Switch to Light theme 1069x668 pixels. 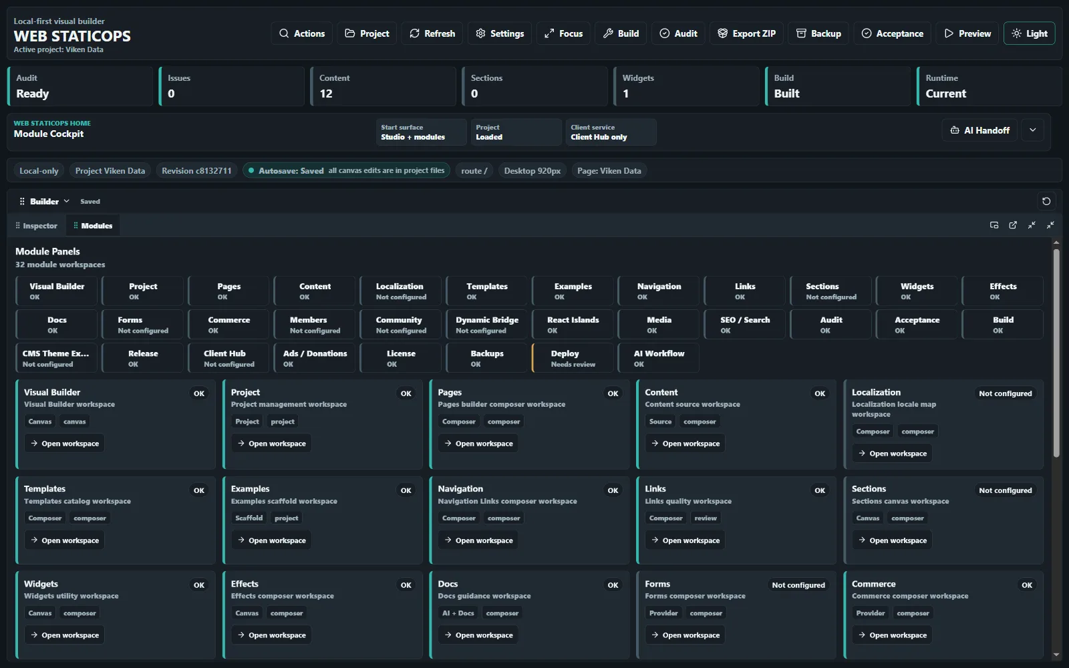(x=1029, y=33)
